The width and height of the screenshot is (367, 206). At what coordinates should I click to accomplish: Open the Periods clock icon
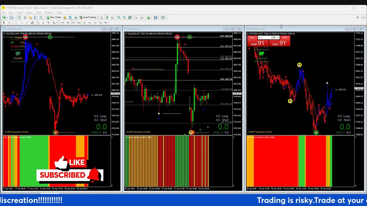pos(155,17)
